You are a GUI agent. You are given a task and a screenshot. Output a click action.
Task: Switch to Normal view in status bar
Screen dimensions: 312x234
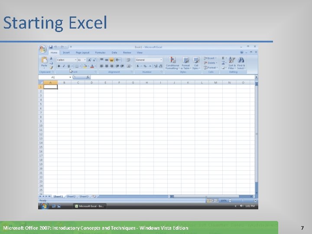(208, 201)
